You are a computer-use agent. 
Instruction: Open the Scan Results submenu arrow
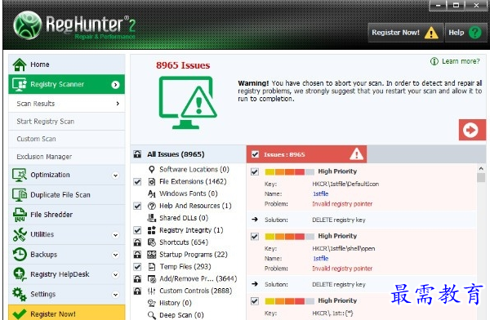pos(118,104)
